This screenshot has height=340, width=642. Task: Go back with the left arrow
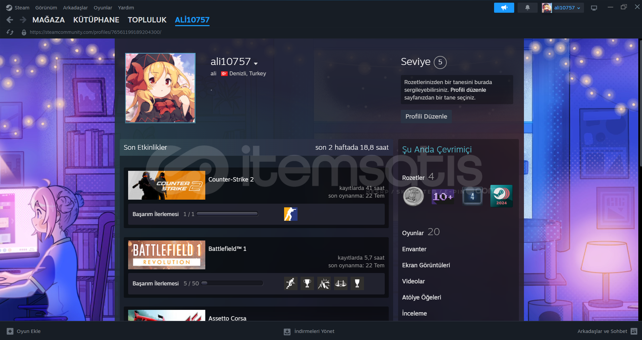point(10,20)
